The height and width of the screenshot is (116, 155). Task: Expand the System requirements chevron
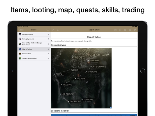pos(48,58)
